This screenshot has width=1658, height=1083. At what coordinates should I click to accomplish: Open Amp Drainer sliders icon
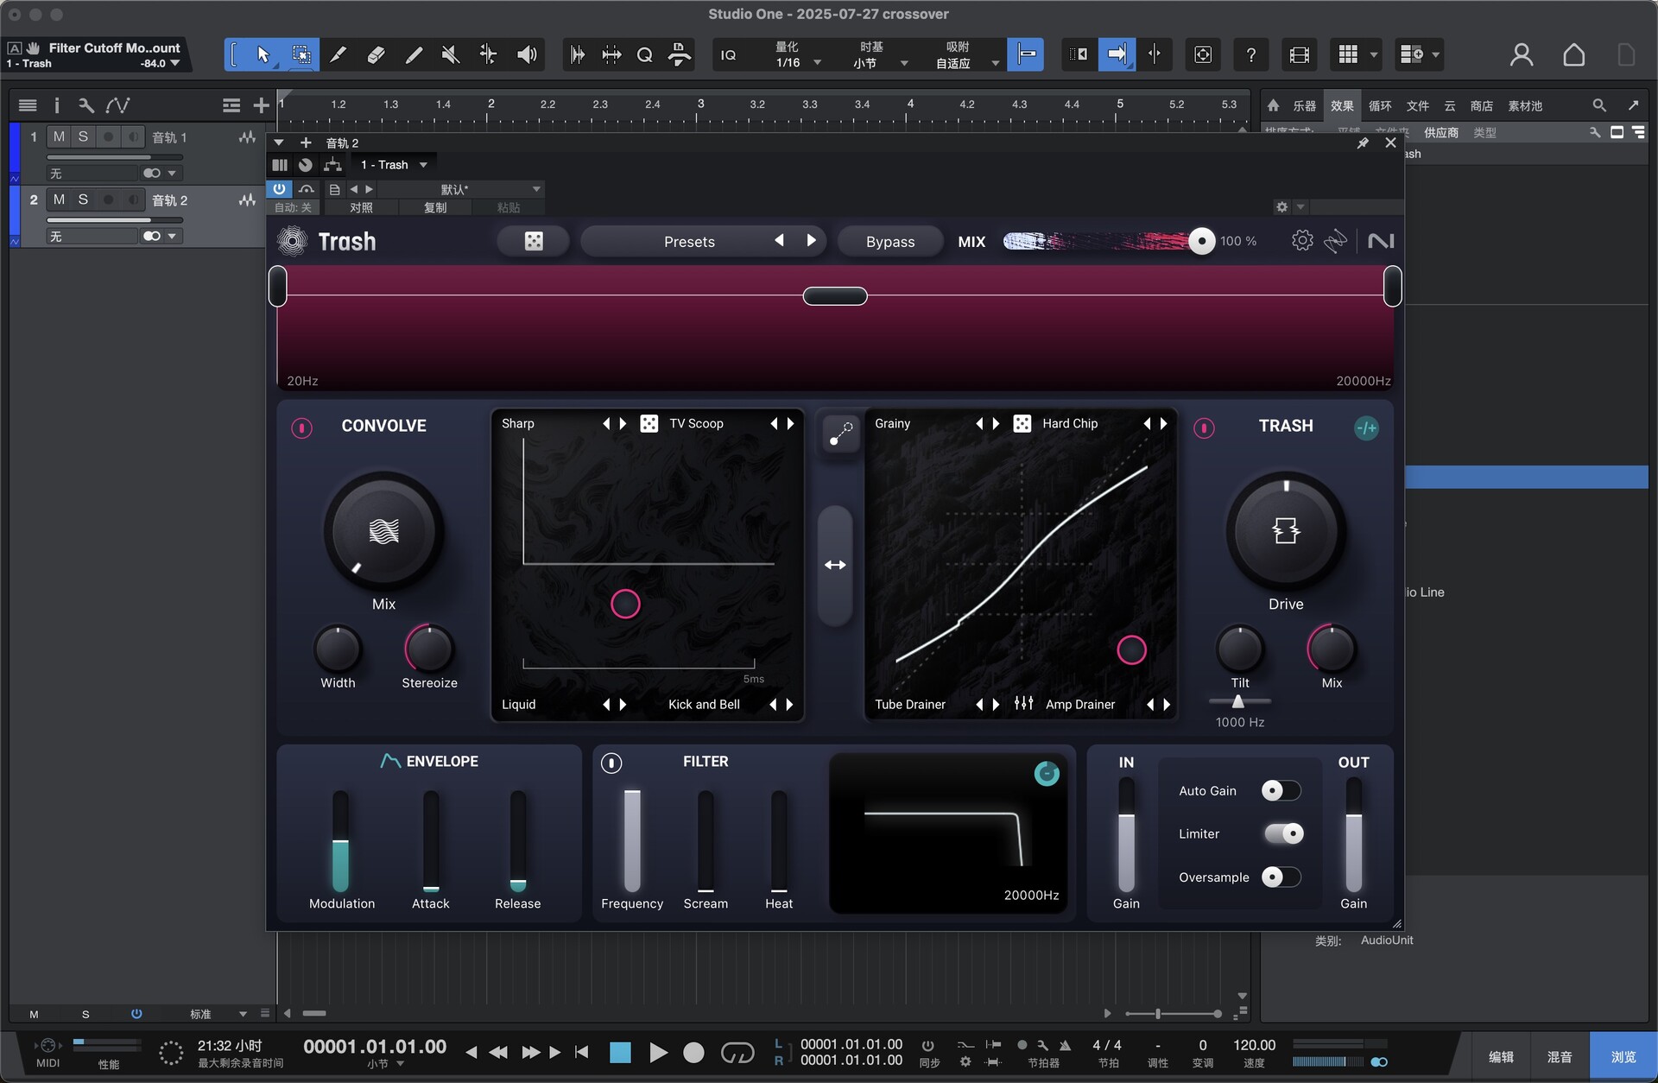1023,704
